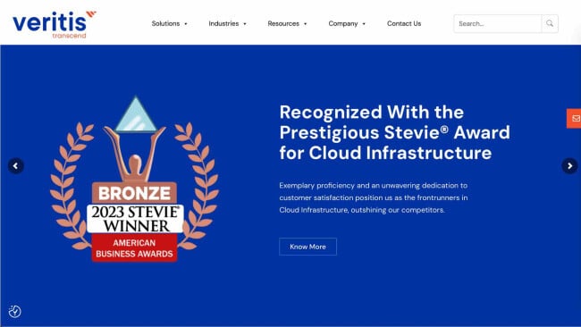Click the circular checkmark icon at bottom left

(15, 312)
